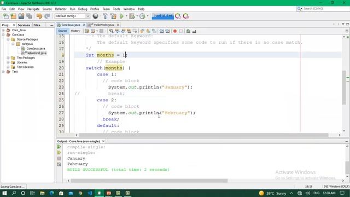Image resolution: width=350 pixels, height=197 pixels.
Task: Minimize the Projects panel with dash button
Action: coord(51,26)
